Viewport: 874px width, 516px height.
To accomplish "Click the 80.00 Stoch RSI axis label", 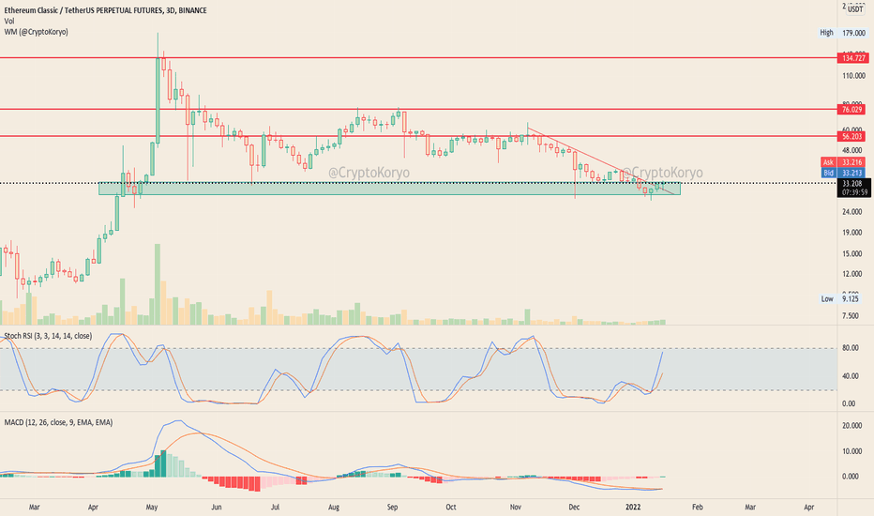I will click(x=850, y=348).
